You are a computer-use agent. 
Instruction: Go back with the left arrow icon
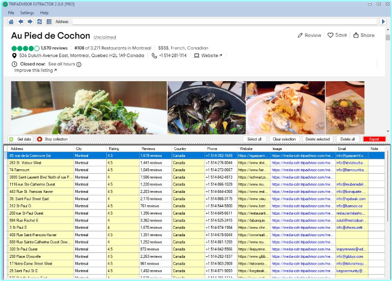click(x=21, y=22)
